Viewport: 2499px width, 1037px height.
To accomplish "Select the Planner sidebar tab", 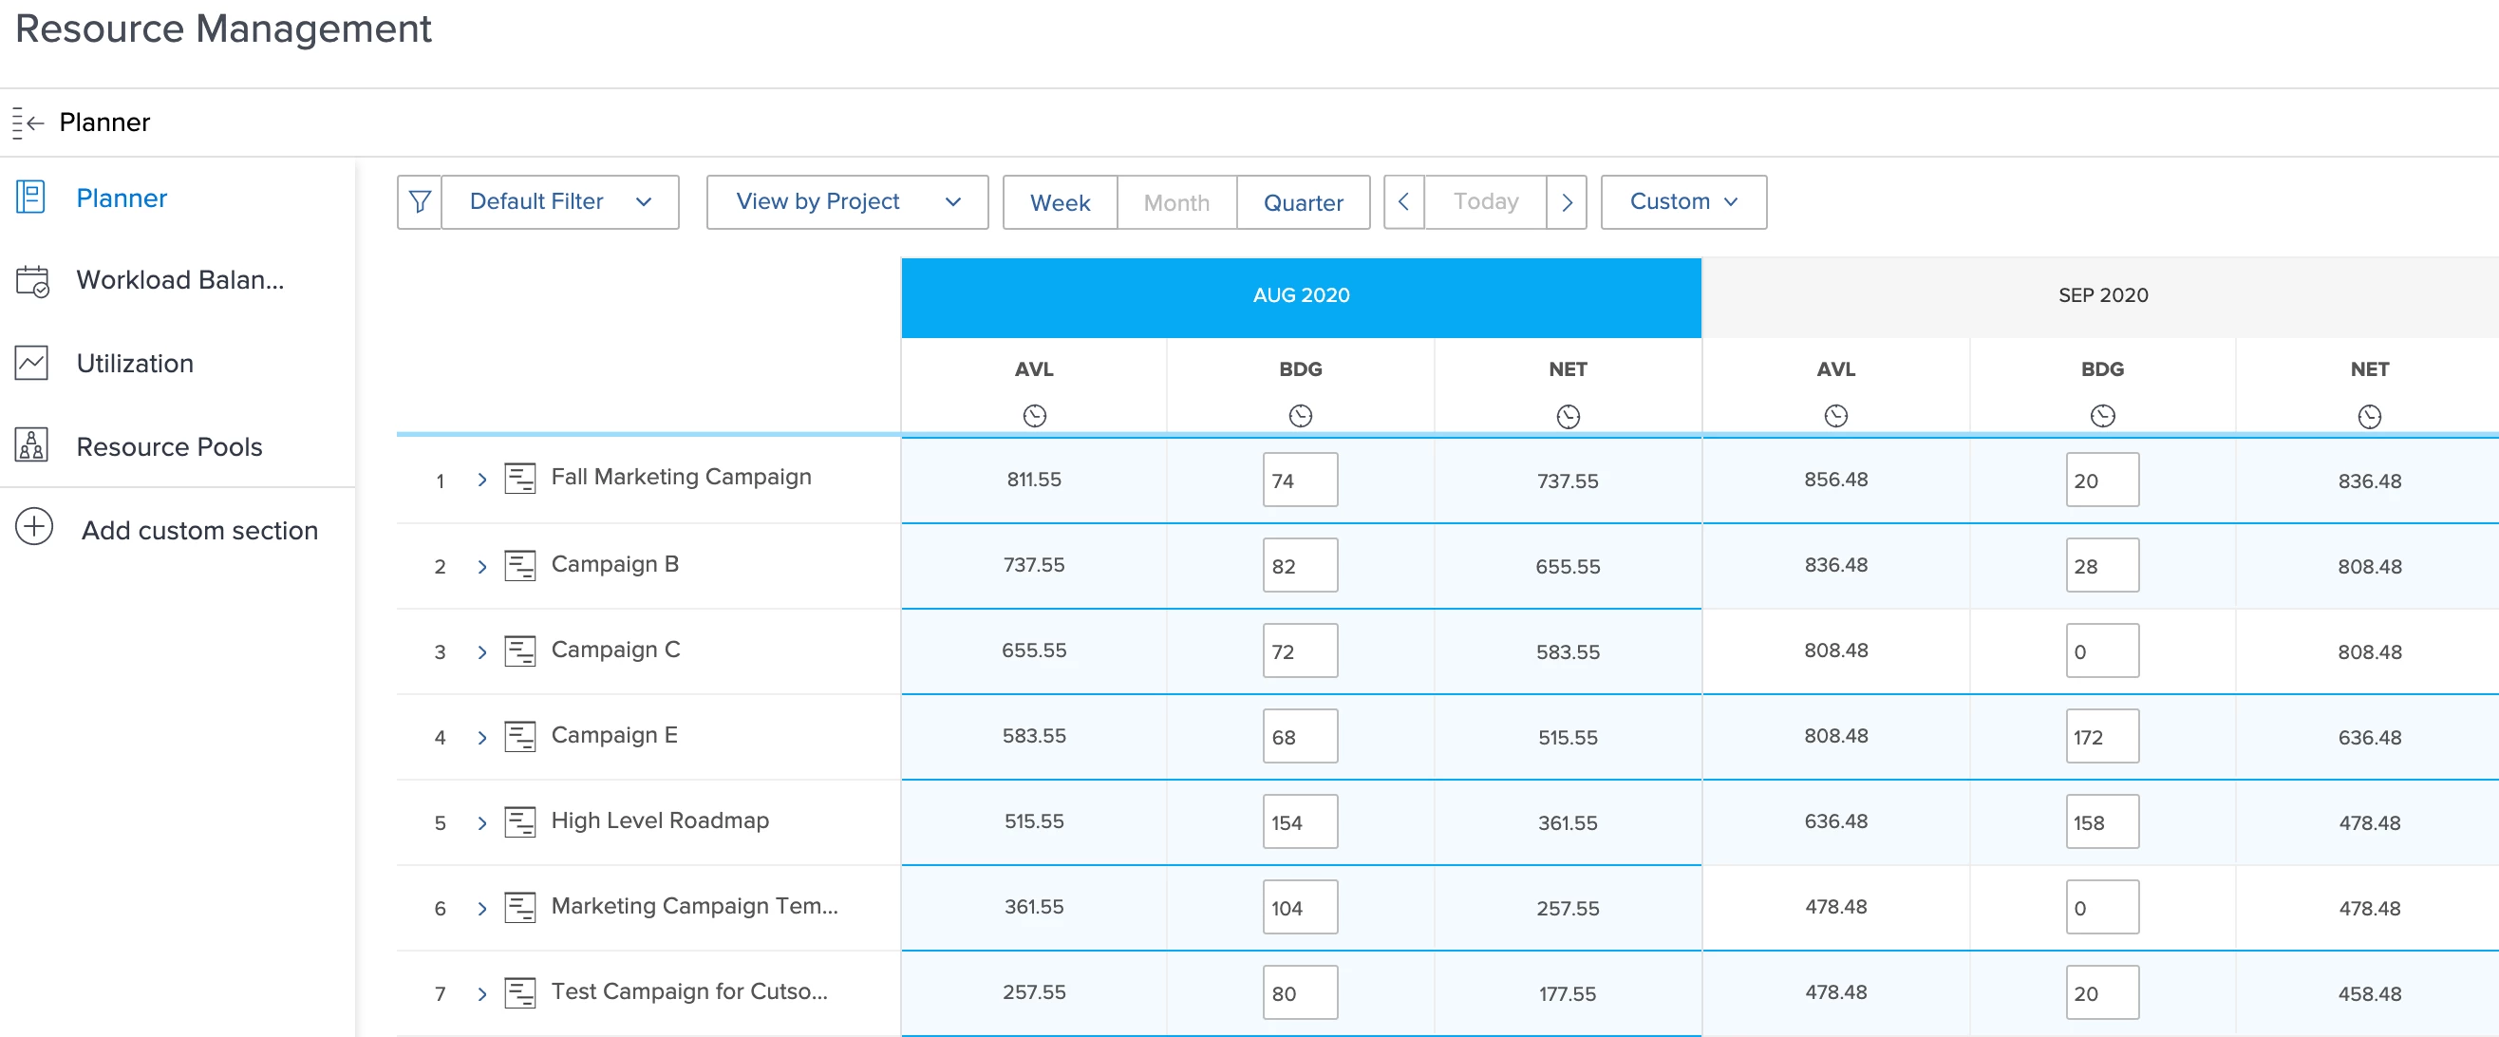I will (122, 198).
